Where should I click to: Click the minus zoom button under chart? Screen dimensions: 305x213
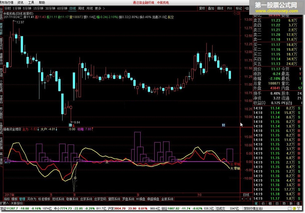point(246,199)
